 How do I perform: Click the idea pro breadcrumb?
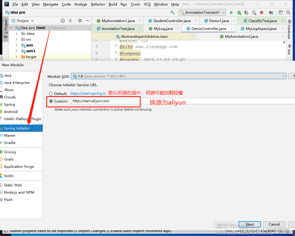[x=15, y=12]
